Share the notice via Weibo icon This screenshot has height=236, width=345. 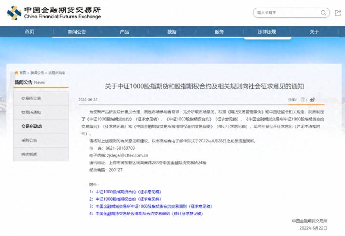312,100
